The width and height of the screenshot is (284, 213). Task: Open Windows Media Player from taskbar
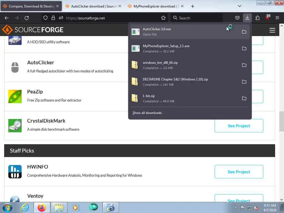pyautogui.click(x=76, y=207)
